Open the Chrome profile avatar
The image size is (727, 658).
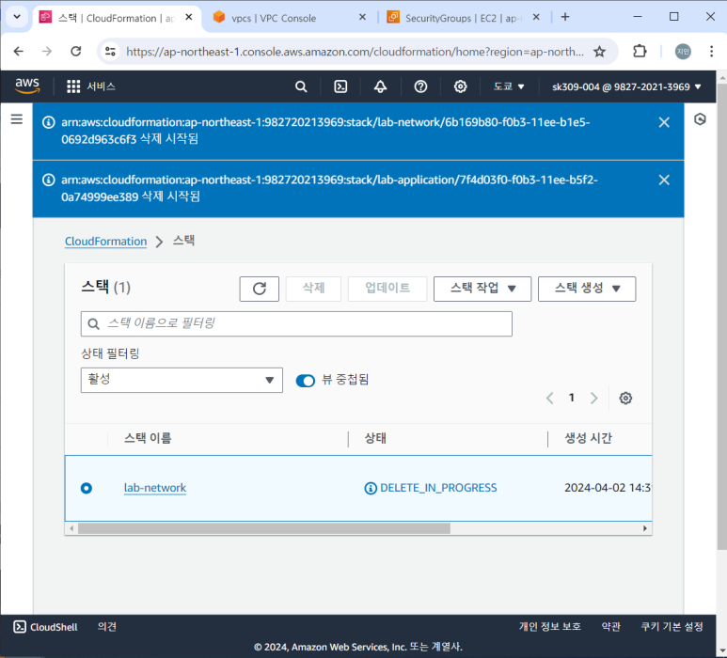(683, 51)
